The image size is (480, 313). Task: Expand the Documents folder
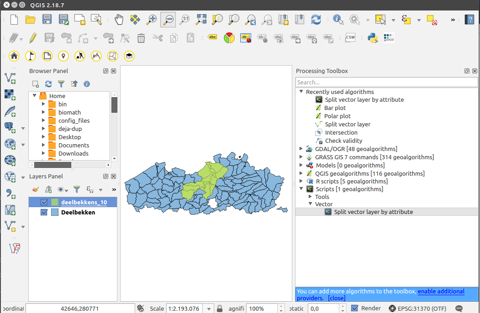(x=43, y=145)
